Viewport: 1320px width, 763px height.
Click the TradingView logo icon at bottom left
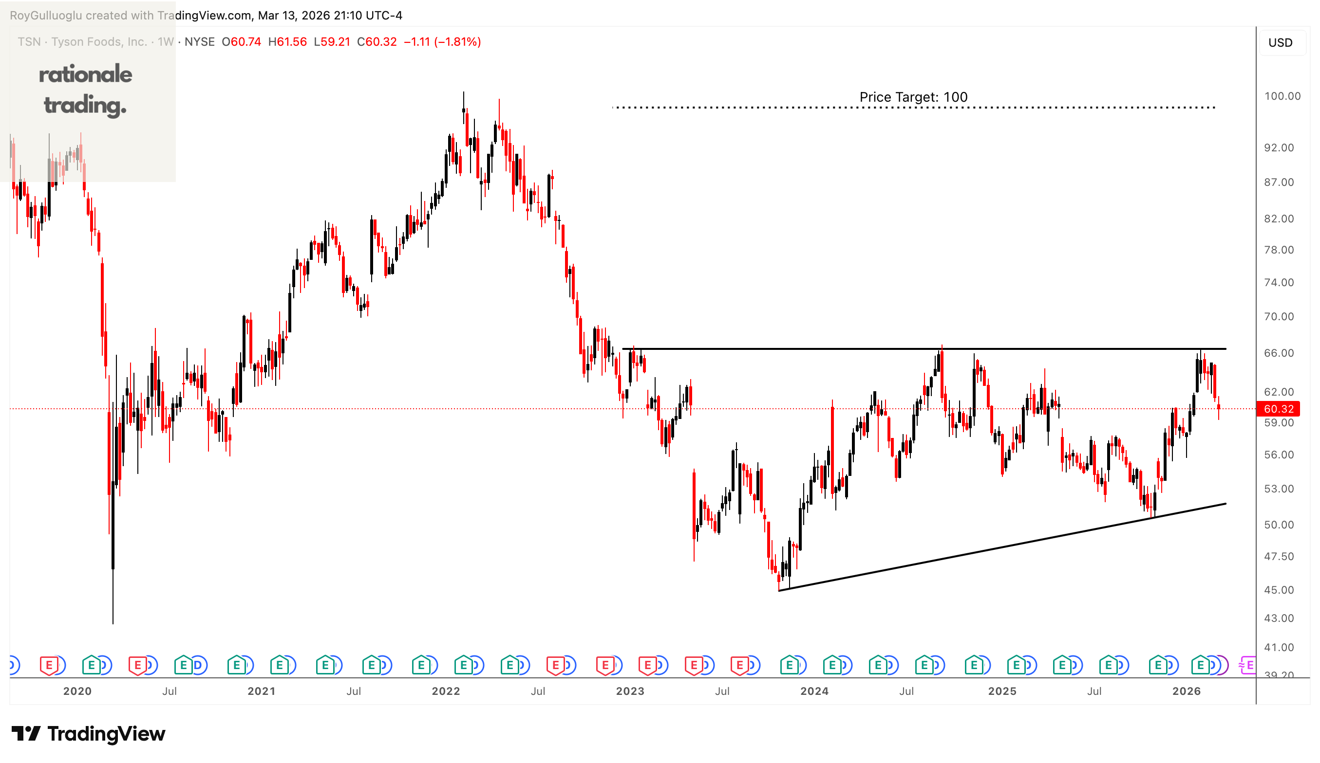(26, 734)
